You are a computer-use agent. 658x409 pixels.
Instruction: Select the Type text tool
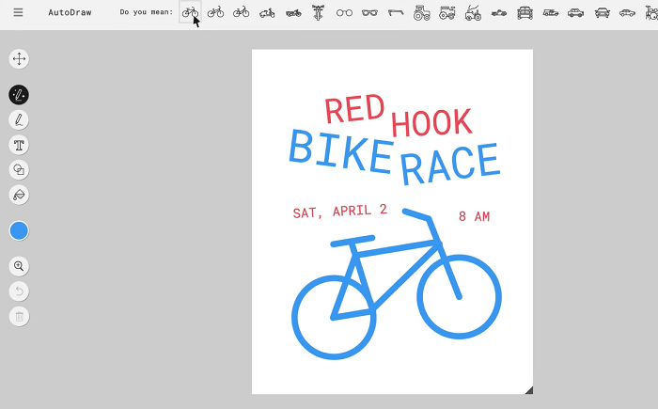[19, 145]
